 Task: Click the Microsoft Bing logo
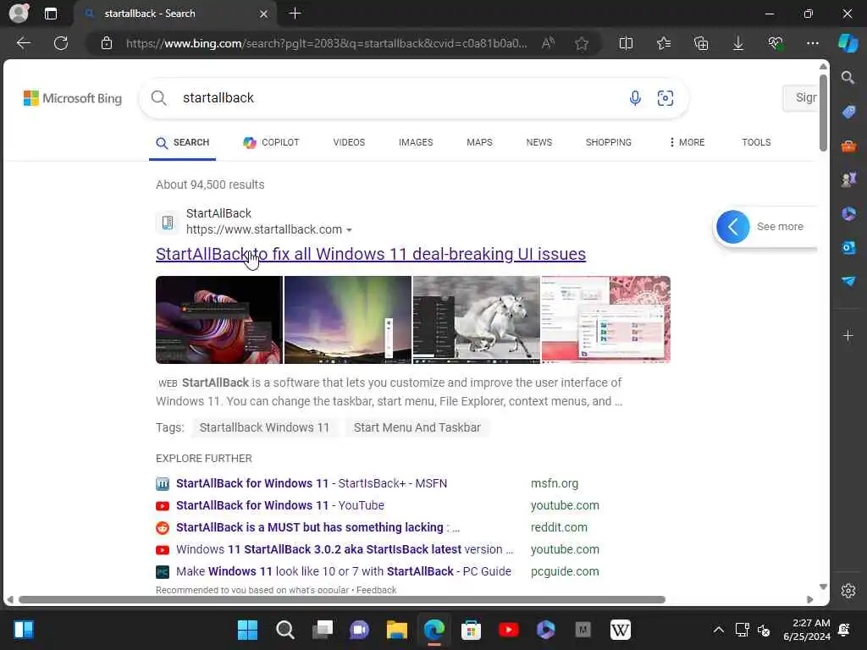(73, 98)
